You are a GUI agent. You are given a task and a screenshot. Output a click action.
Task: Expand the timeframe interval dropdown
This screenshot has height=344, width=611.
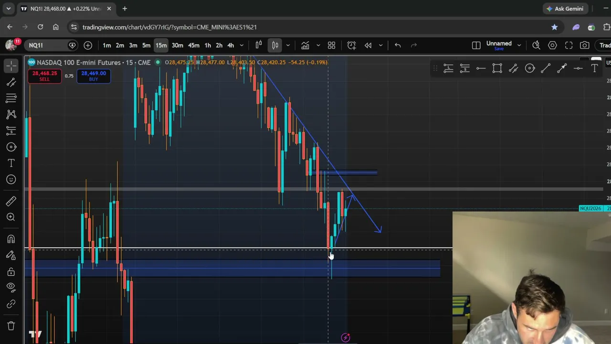click(242, 45)
